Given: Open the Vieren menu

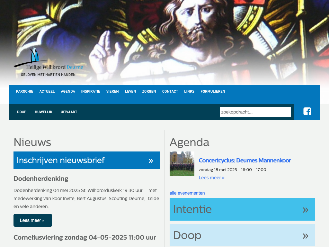Looking at the screenshot, I should tap(112, 91).
